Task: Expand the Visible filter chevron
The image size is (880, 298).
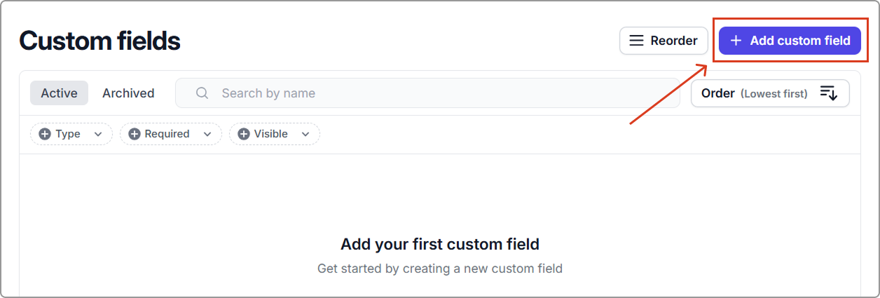Action: pos(305,134)
